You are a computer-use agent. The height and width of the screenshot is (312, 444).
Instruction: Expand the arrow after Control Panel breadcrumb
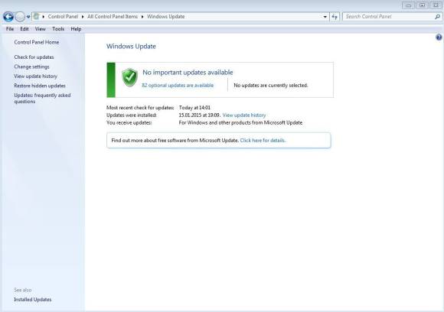click(83, 17)
